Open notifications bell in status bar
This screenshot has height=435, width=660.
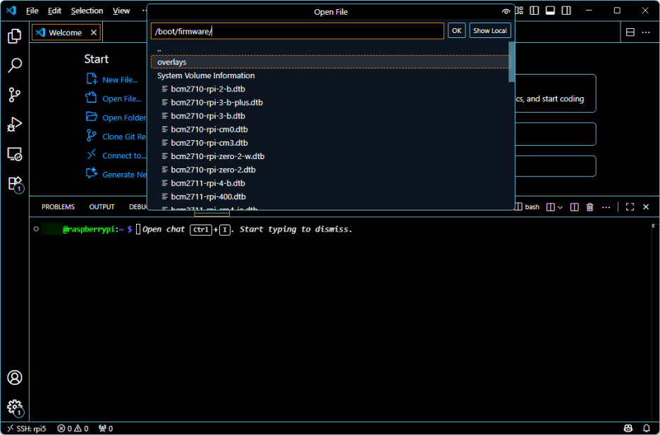[x=646, y=429]
